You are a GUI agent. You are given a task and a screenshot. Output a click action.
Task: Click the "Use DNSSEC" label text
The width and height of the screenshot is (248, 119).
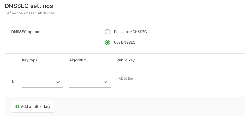coord(124,42)
